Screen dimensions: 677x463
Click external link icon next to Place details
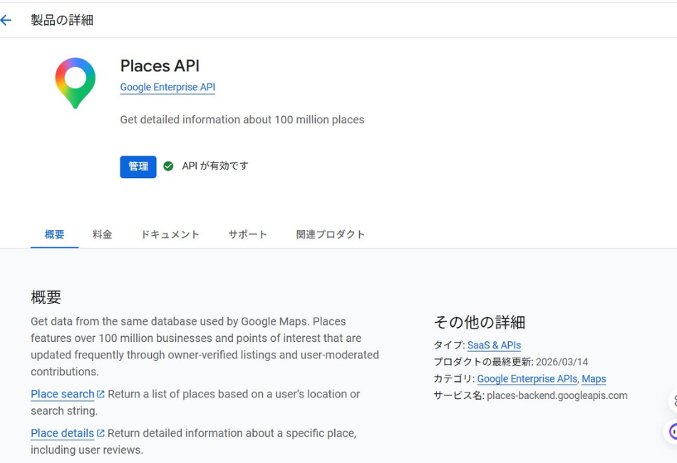[x=100, y=433]
